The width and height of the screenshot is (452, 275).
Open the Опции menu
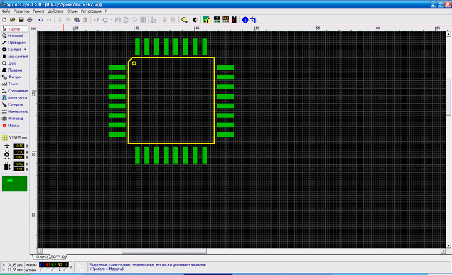coord(73,11)
